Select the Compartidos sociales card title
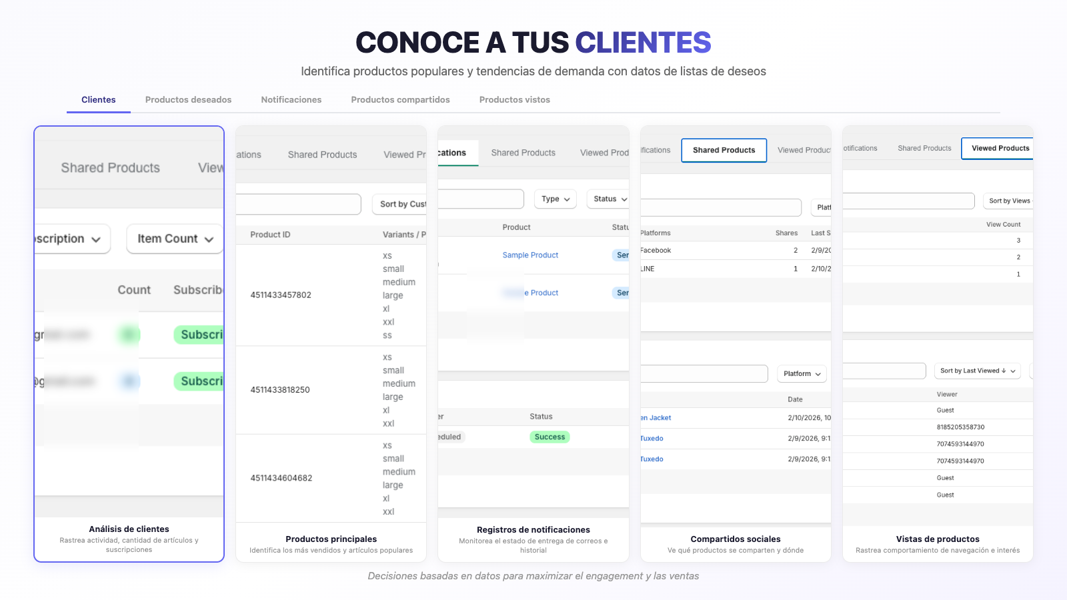1067x600 pixels. pos(735,539)
